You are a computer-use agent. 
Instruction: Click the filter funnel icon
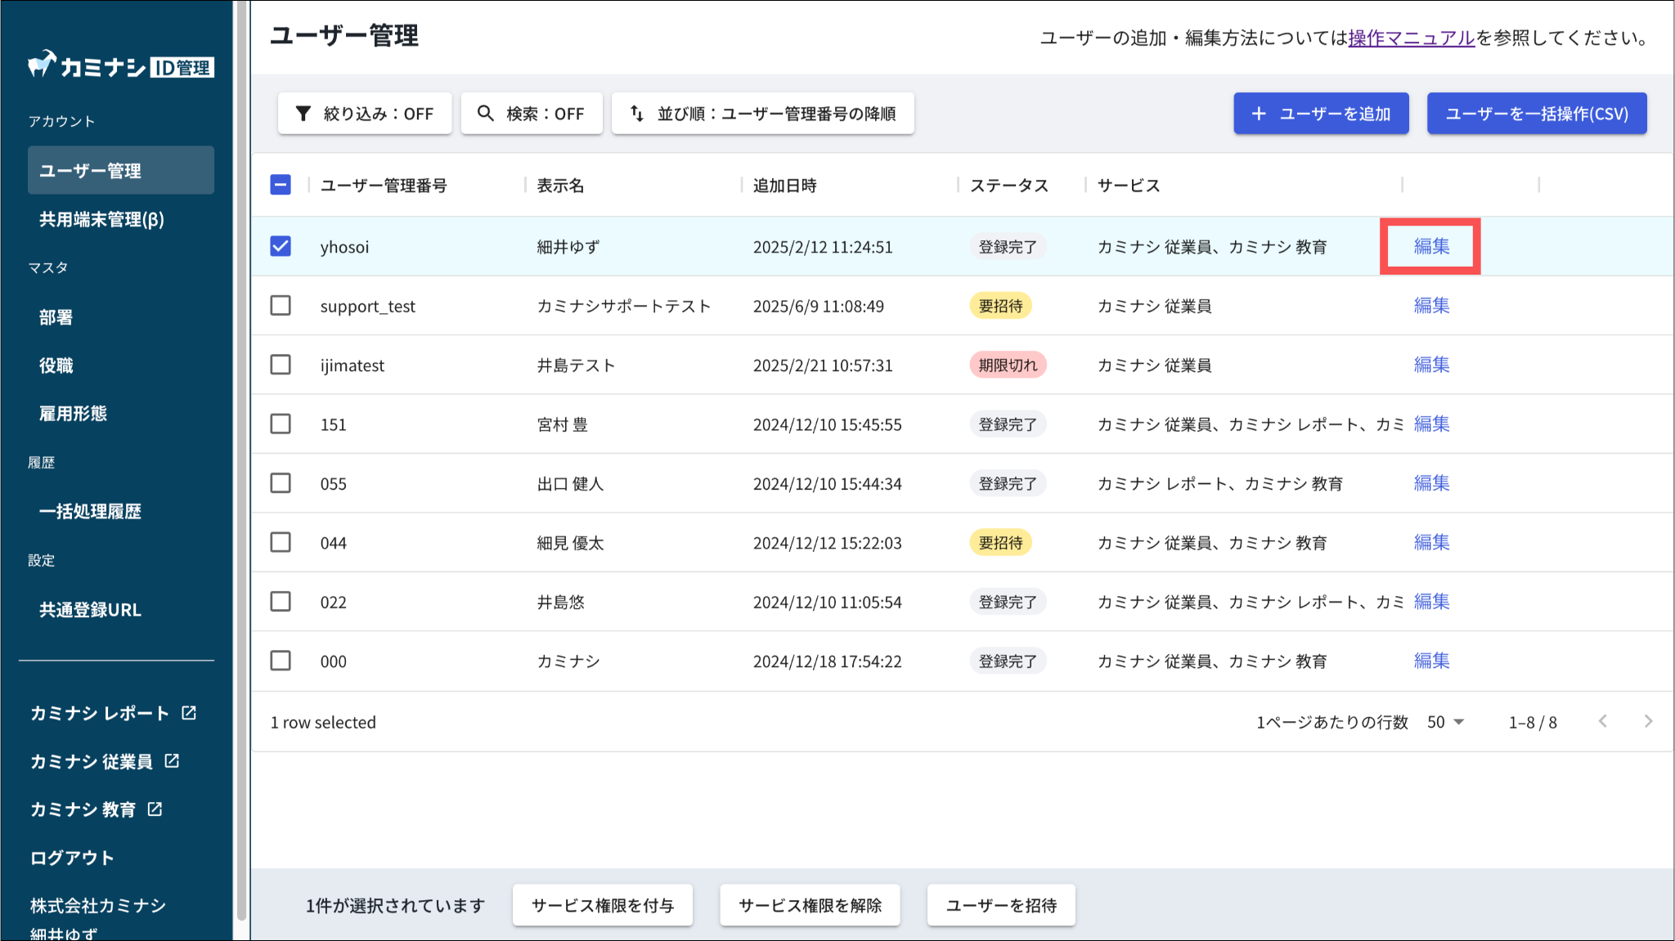[303, 114]
